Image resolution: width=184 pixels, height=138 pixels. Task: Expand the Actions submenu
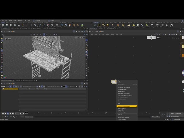127,83
